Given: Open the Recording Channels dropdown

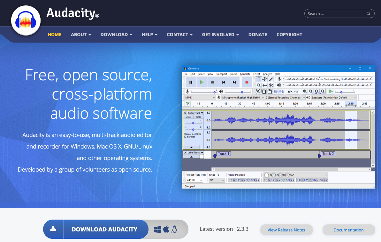Looking at the screenshot, I should [x=285, y=98].
